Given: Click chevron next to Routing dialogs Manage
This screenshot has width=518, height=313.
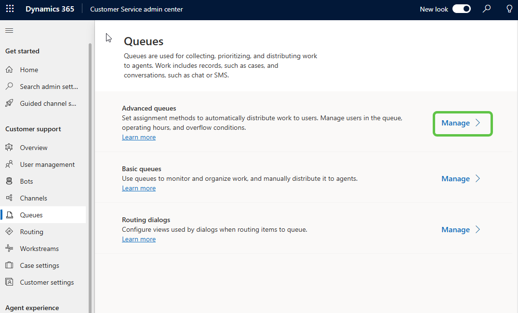Looking at the screenshot, I should [478, 230].
